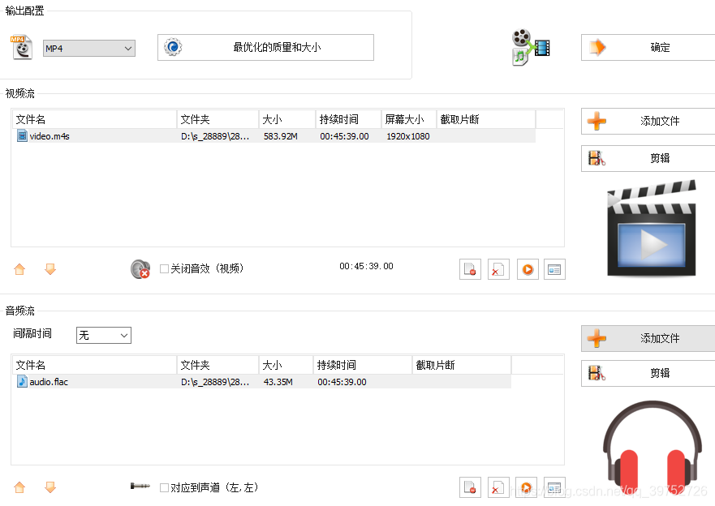Select the audio.flac file row
Image resolution: width=715 pixels, height=506 pixels.
click(262, 382)
